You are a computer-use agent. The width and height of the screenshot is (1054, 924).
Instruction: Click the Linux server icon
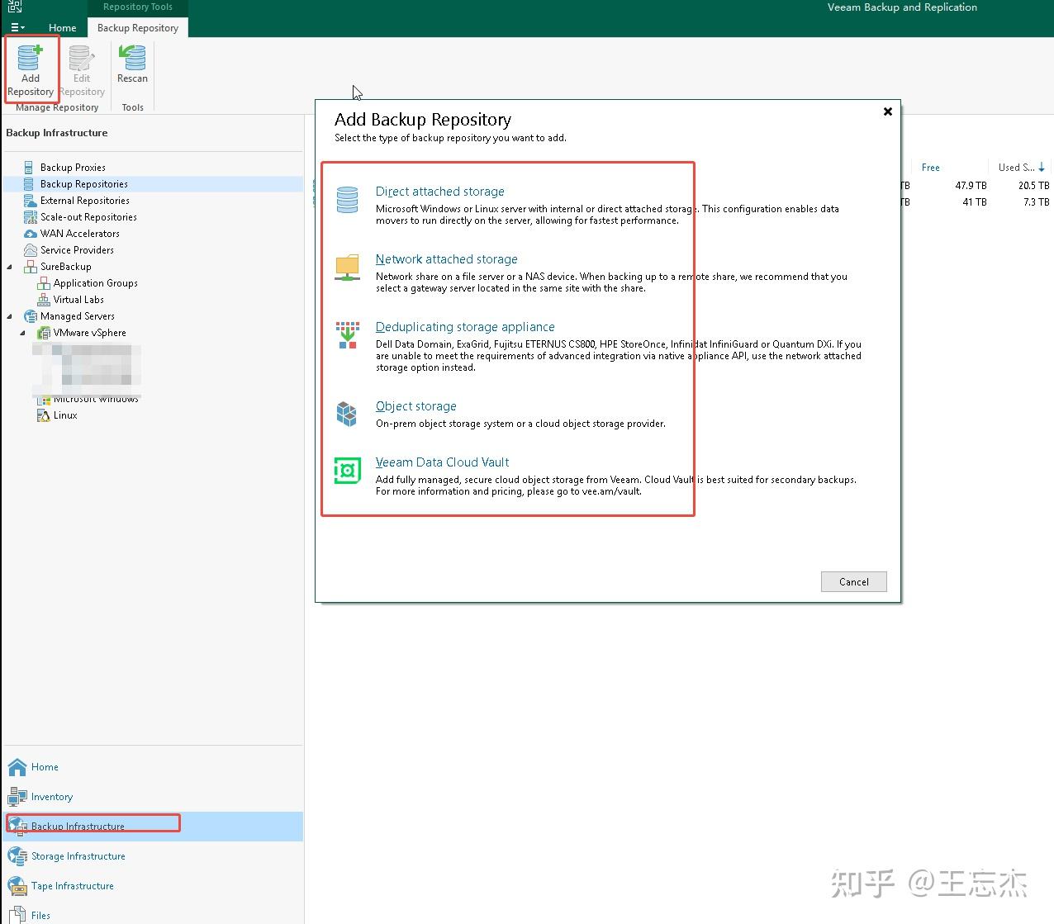point(43,415)
